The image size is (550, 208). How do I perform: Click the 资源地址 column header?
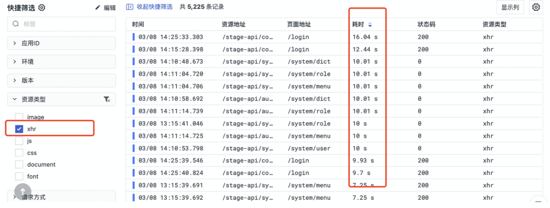point(234,25)
